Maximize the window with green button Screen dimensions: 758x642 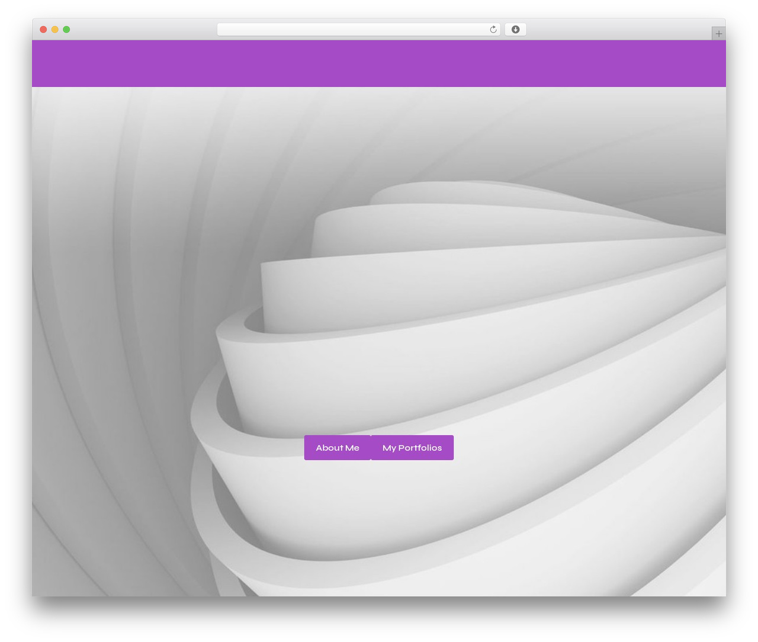(x=66, y=30)
